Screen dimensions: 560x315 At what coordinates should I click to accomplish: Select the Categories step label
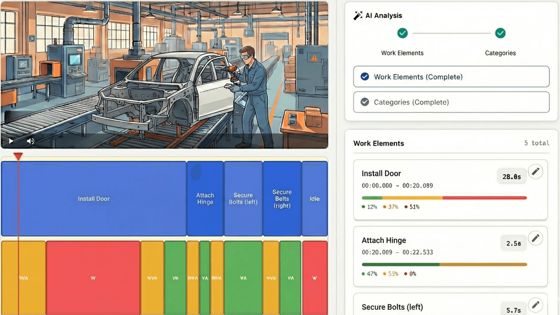(x=500, y=53)
